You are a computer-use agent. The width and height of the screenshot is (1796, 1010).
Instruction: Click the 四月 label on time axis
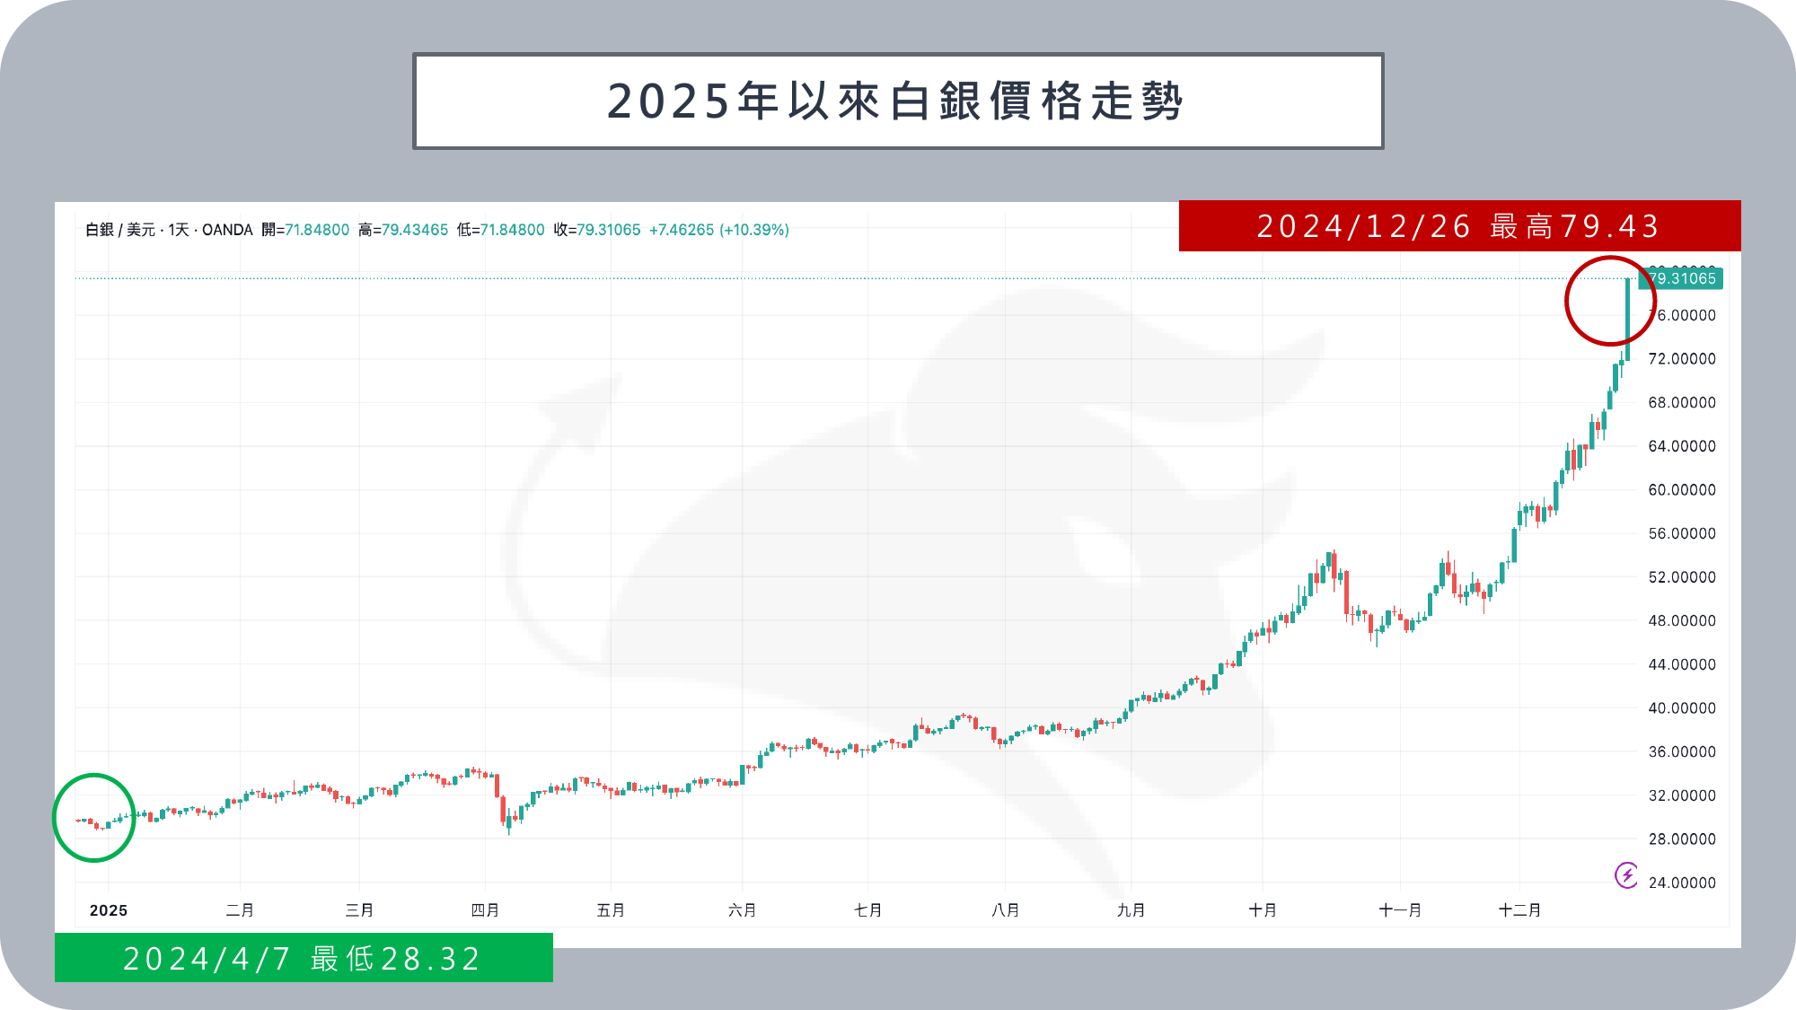click(x=485, y=910)
